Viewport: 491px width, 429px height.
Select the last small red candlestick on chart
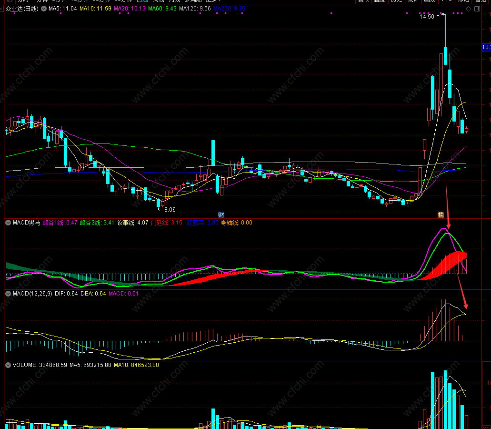467,130
